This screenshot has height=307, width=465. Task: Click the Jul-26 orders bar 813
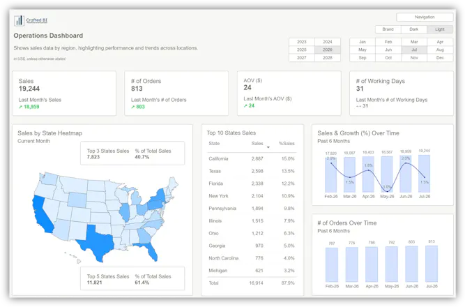432,264
